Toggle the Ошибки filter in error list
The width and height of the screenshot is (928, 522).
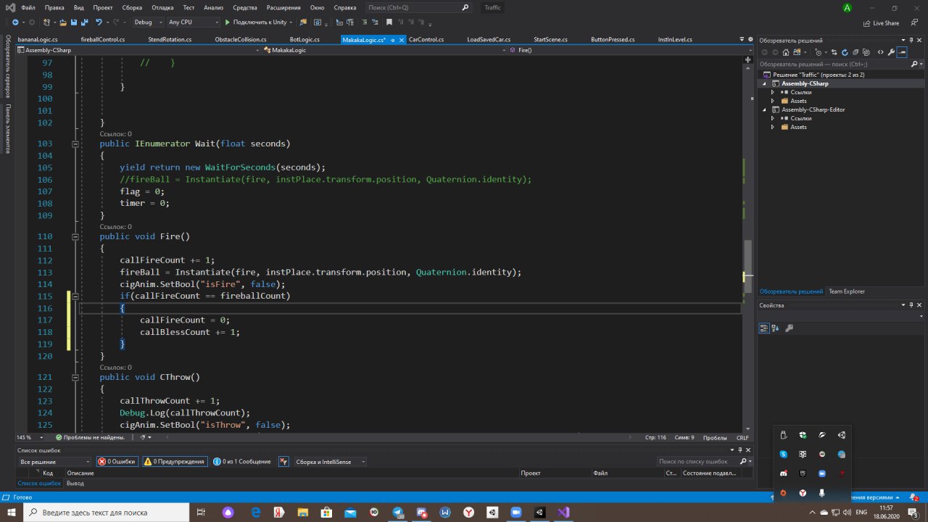(x=117, y=461)
